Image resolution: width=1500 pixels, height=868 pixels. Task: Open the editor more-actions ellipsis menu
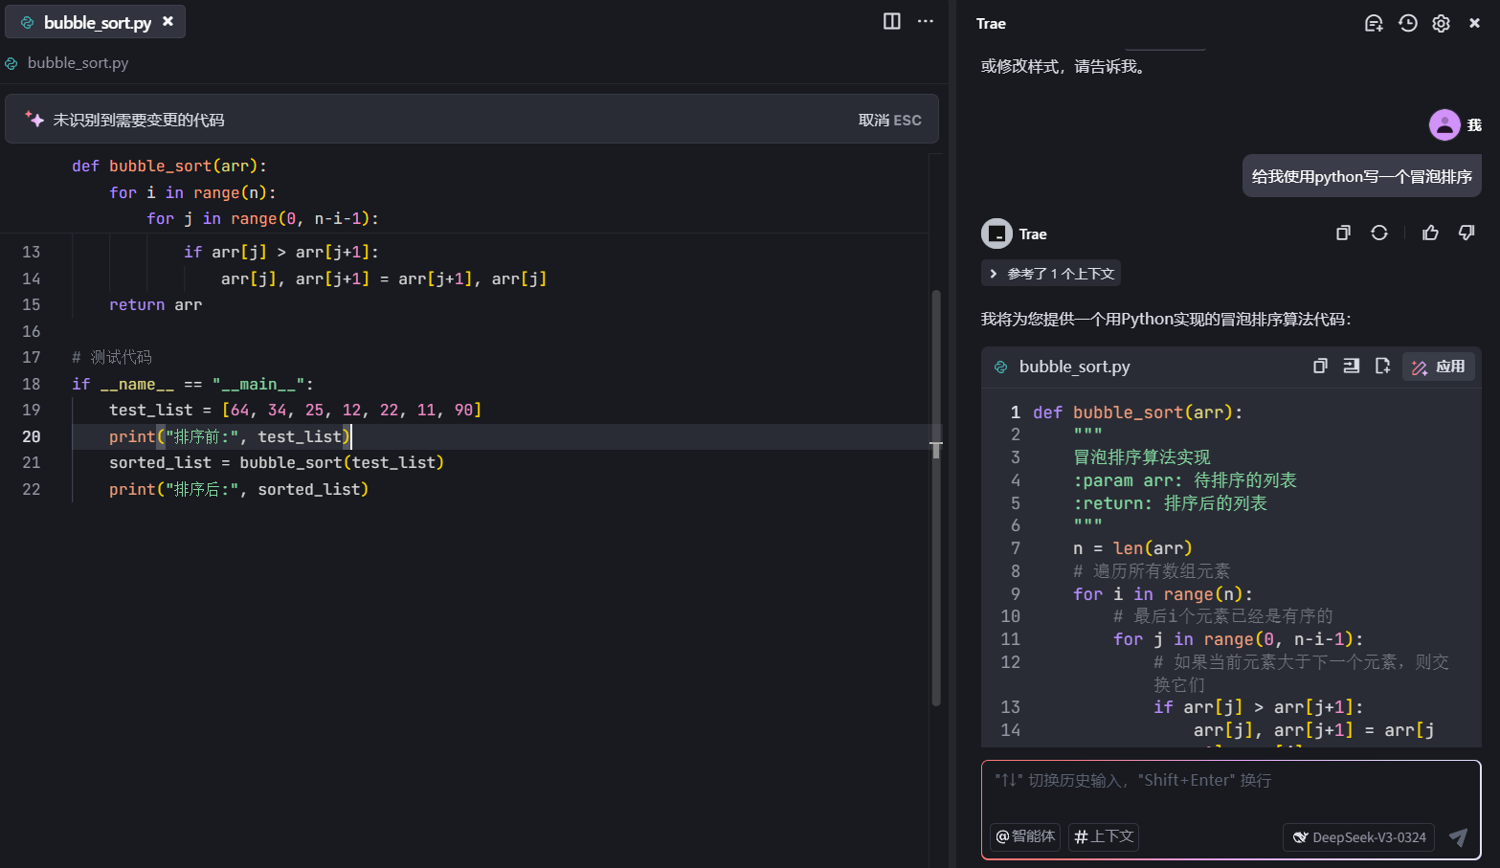[925, 21]
